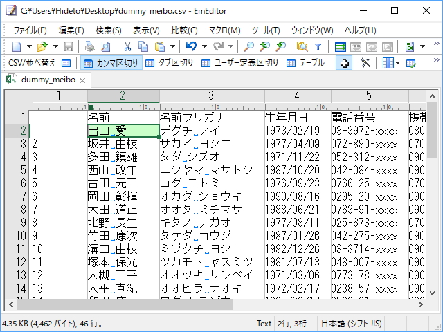Click the Paste clipboard icon

pos(160,46)
